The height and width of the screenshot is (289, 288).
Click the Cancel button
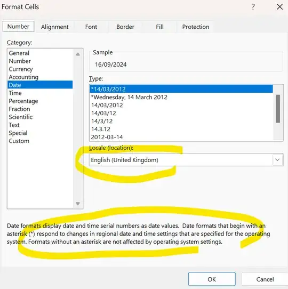click(265, 279)
